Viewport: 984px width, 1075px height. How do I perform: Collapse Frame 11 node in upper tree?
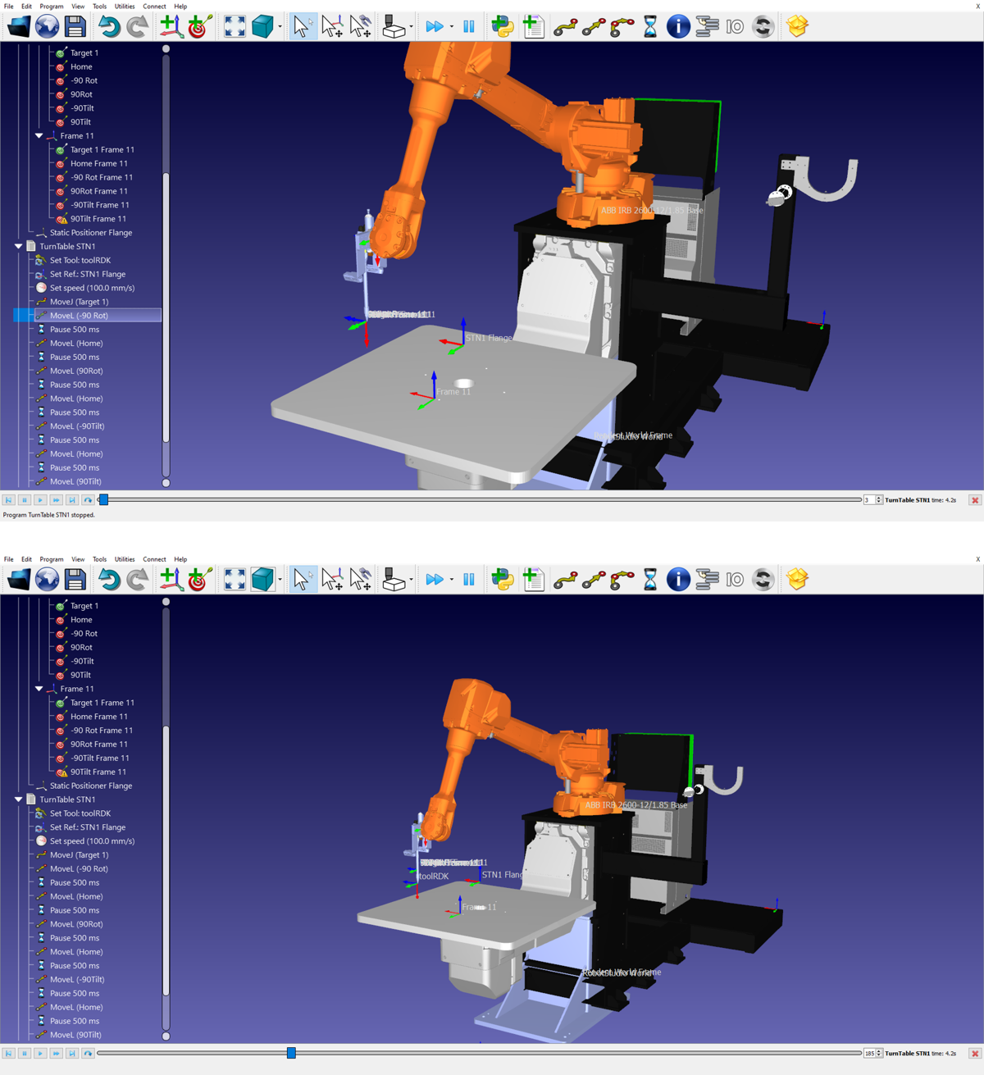click(39, 136)
